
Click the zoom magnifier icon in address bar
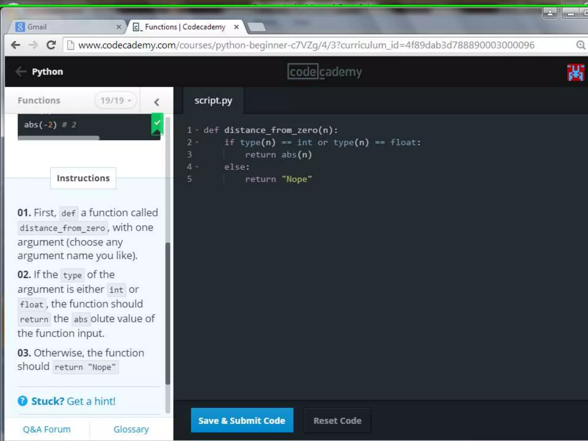(581, 45)
